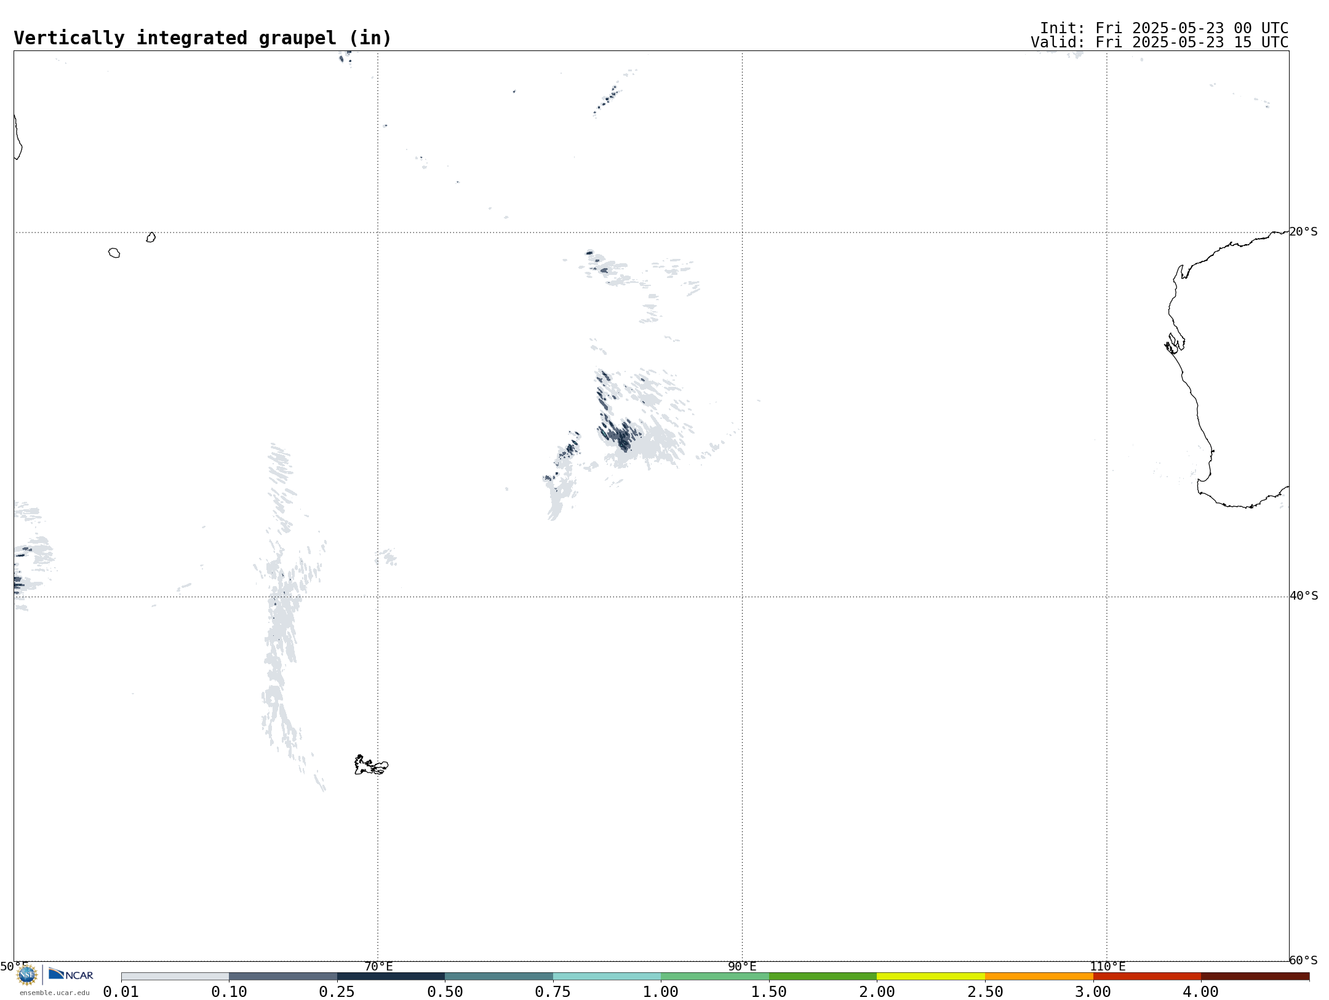Click the 2.50 colorbar tick value

click(x=985, y=992)
